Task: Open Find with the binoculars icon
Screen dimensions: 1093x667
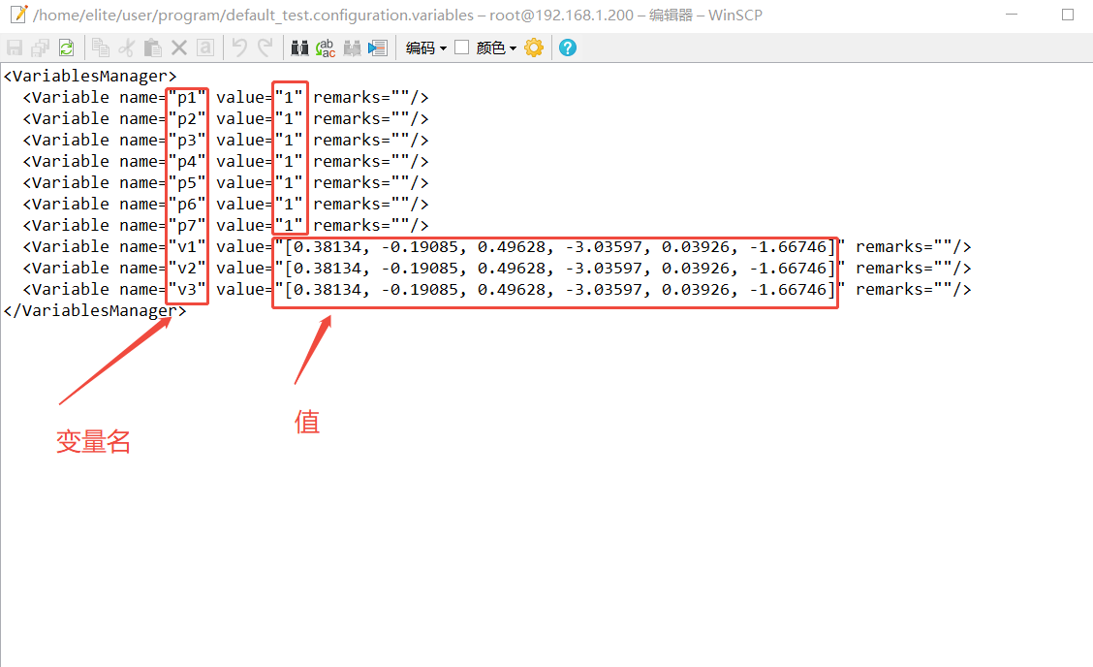Action: 299,48
